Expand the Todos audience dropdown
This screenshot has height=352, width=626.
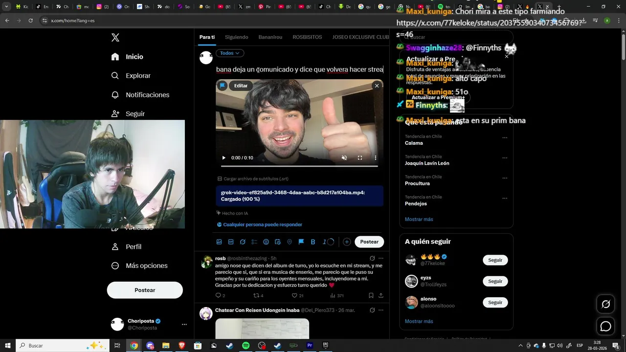pyautogui.click(x=230, y=53)
